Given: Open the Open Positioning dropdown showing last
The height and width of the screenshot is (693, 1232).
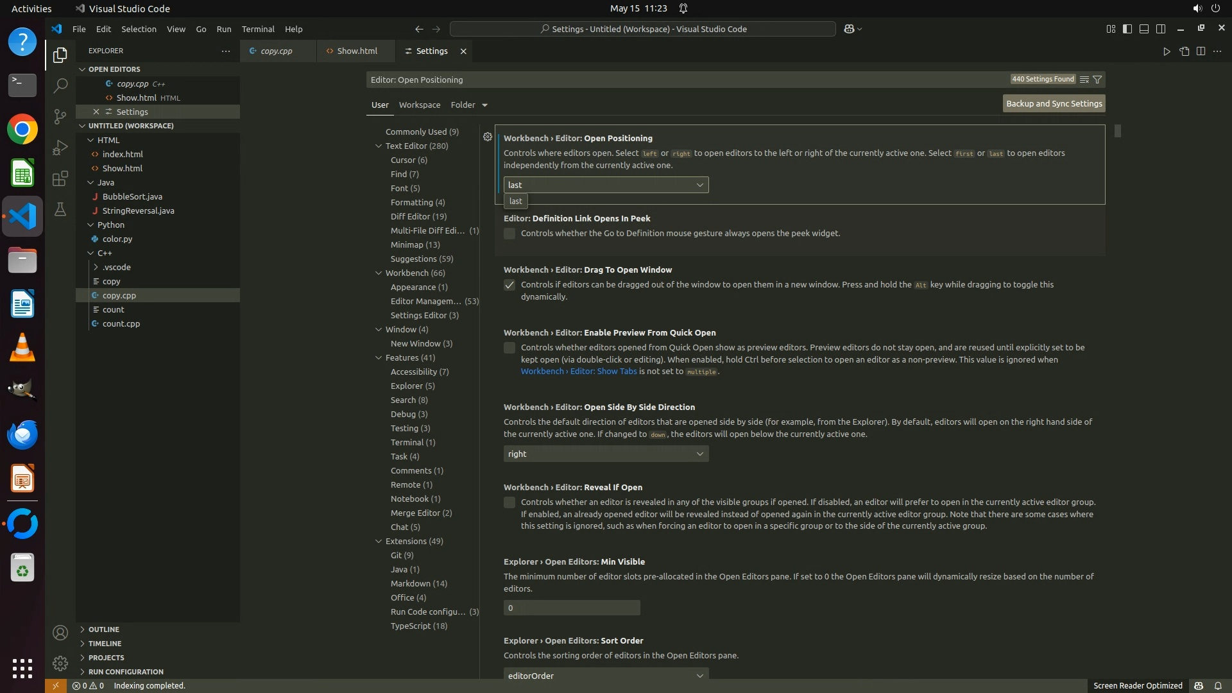Looking at the screenshot, I should [x=606, y=185].
